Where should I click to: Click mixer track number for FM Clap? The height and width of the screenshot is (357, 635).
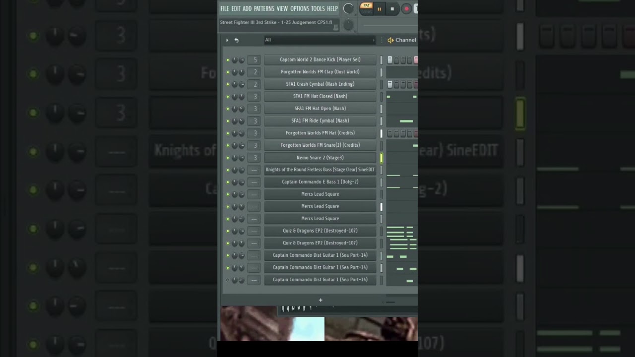coord(255,72)
